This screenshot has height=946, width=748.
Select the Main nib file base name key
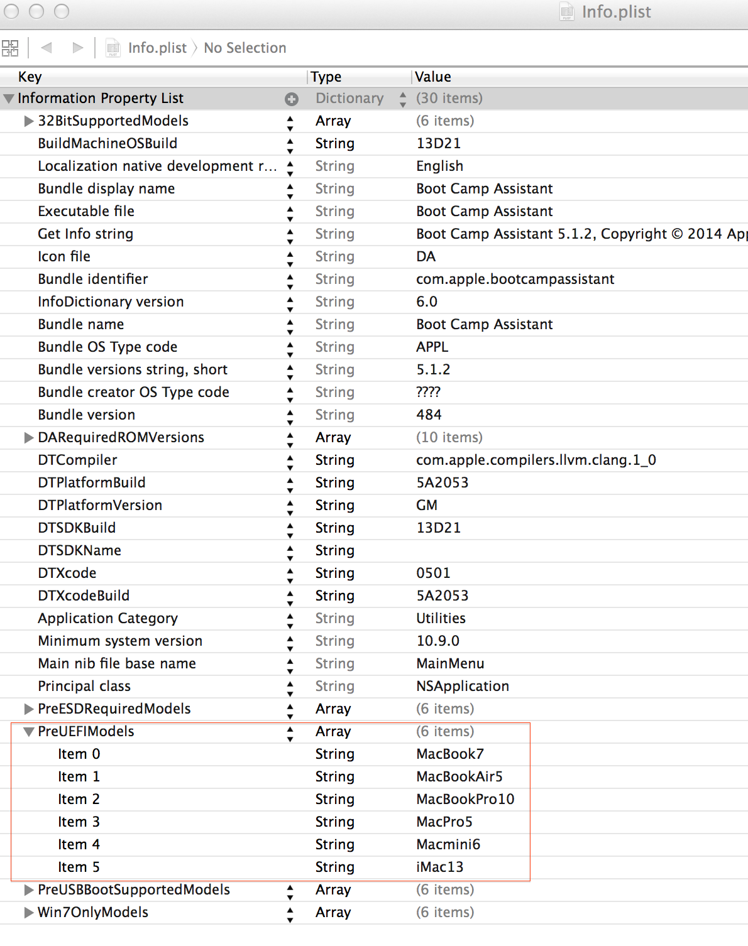pos(117,664)
